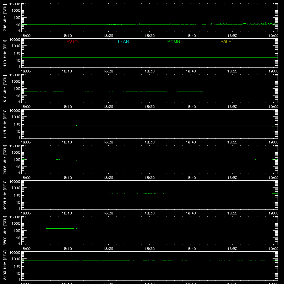Click the 245 MHz burst spike near 18:53

point(245,23)
